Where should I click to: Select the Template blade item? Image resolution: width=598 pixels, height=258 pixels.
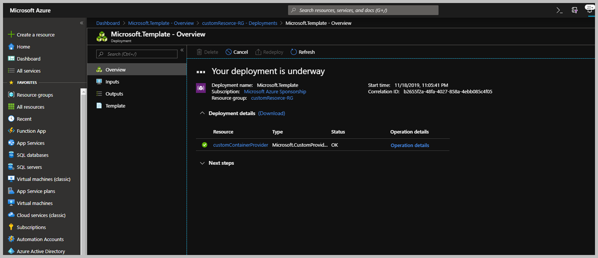point(137,106)
